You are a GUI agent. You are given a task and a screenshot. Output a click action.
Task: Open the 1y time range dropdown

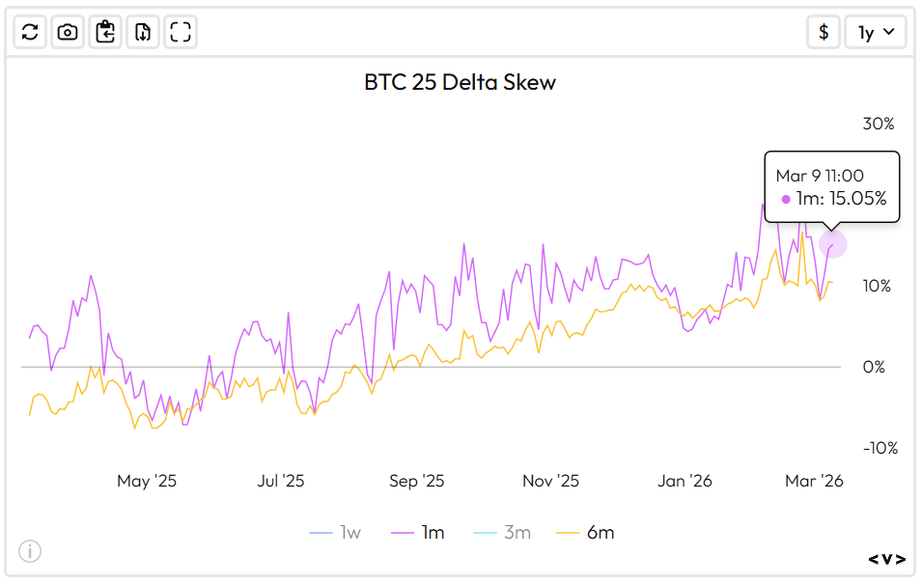click(876, 32)
